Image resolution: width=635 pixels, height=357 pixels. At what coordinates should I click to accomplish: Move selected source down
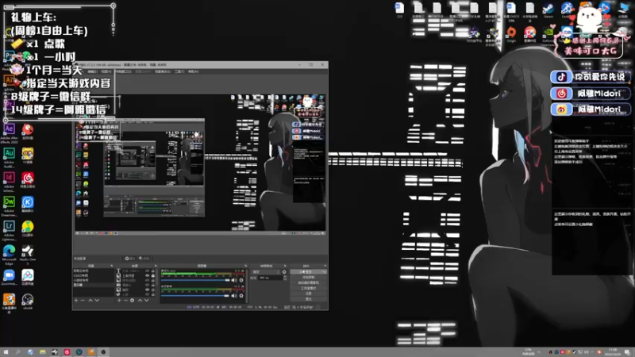click(x=146, y=301)
